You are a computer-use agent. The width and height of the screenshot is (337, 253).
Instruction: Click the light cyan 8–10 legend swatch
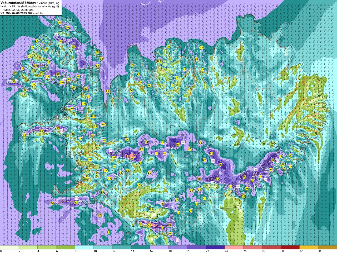point(84,247)
